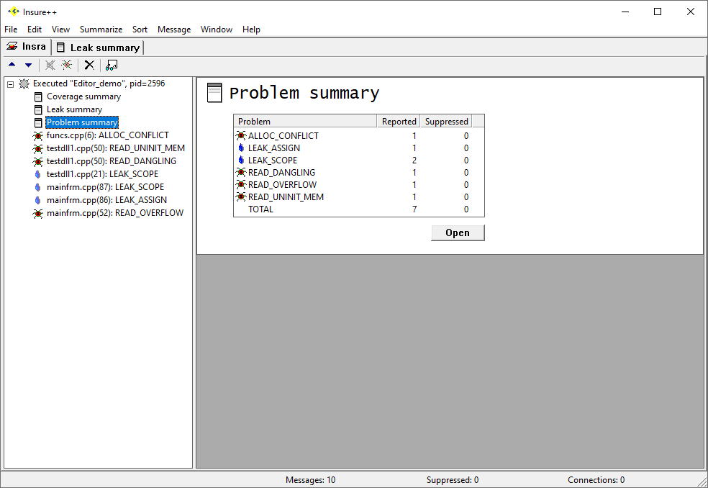Click the window resize grip corner
The image size is (708, 488).
point(702,482)
